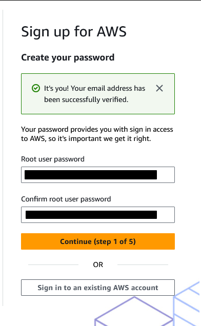Screen dimensions: 201x326
Task: Click the password access description paragraph
Action: click(97, 134)
